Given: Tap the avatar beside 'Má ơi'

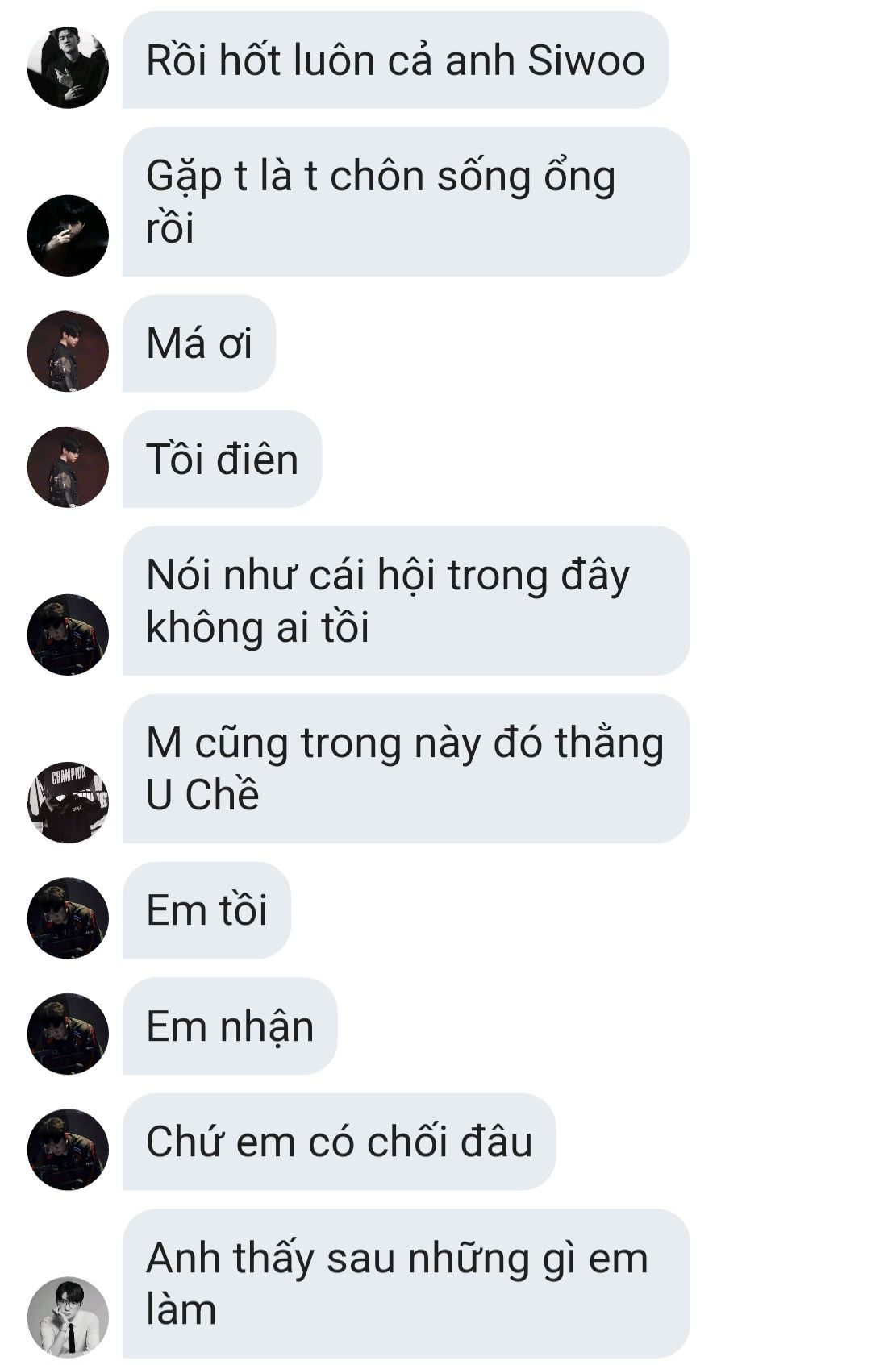Looking at the screenshot, I should coord(68,352).
